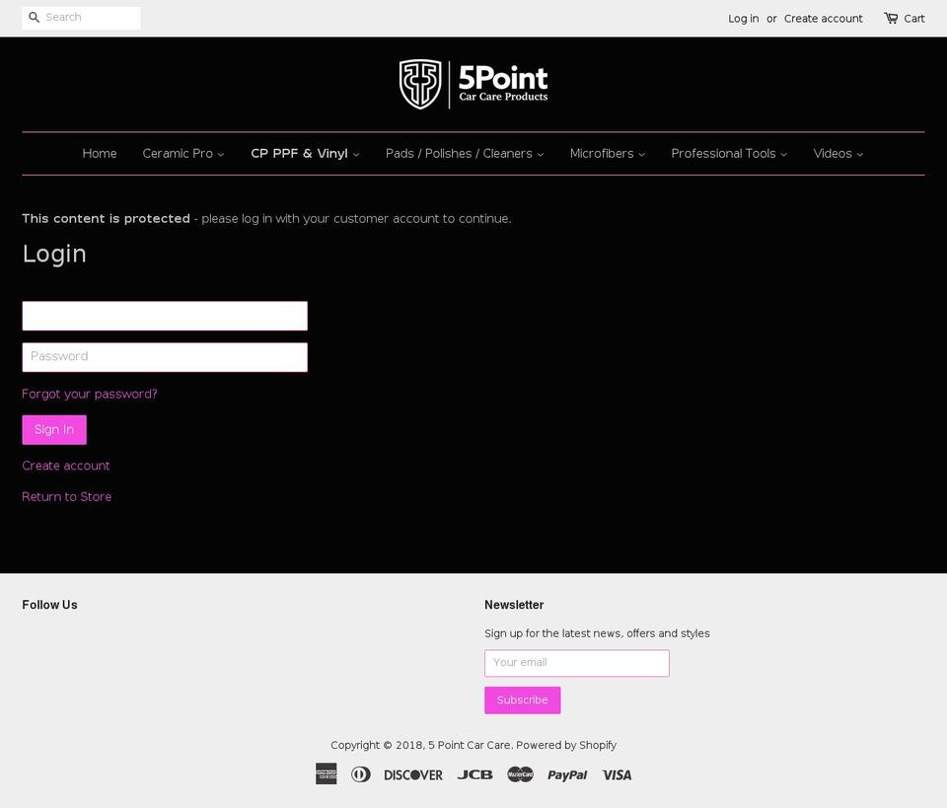The width and height of the screenshot is (947, 808).
Task: Click the Discover payment icon
Action: pos(413,774)
